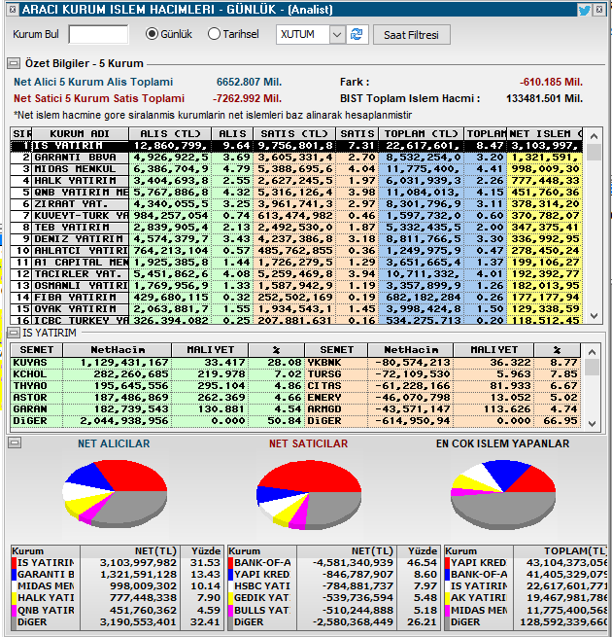Select the FIBA YATIRIM row

(x=296, y=298)
